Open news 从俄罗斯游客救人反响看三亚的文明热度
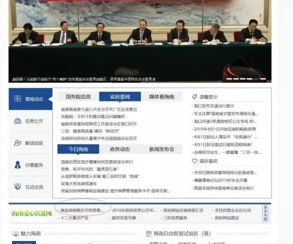 100,176
